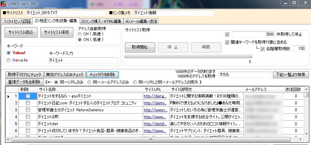
Task: Check the delete box for row 1
Action: (28, 96)
